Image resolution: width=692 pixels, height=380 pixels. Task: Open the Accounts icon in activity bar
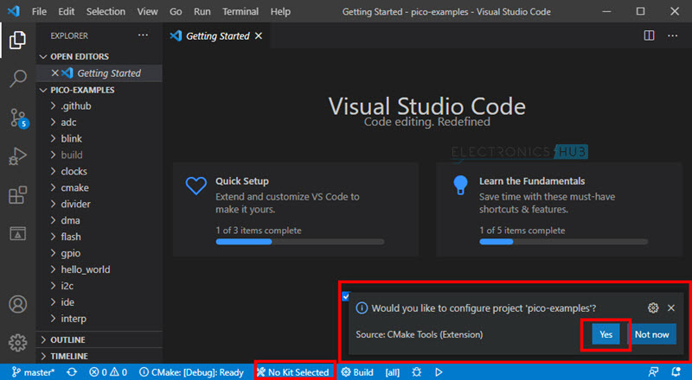[18, 305]
